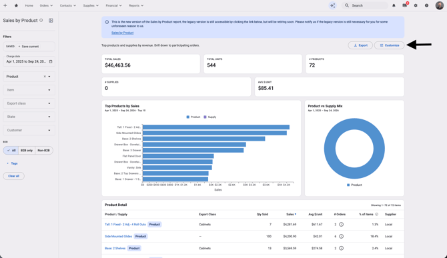The image size is (447, 258).
Task: Collapse the filter sidebar panel icon
Action: (x=51, y=21)
